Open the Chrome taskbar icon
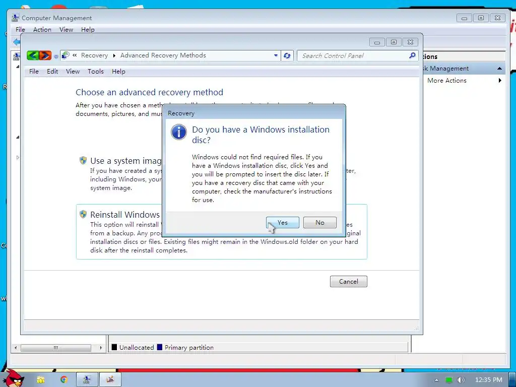 click(63, 380)
